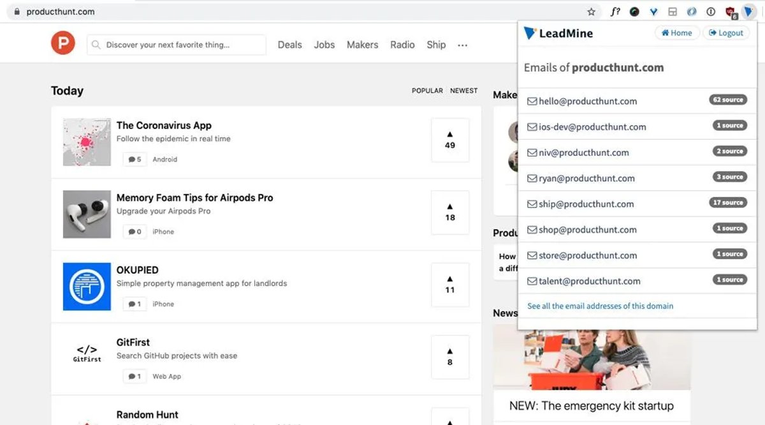The height and width of the screenshot is (425, 765).
Task: Click envelope icon next to hello@producthunt.com
Action: click(x=532, y=101)
